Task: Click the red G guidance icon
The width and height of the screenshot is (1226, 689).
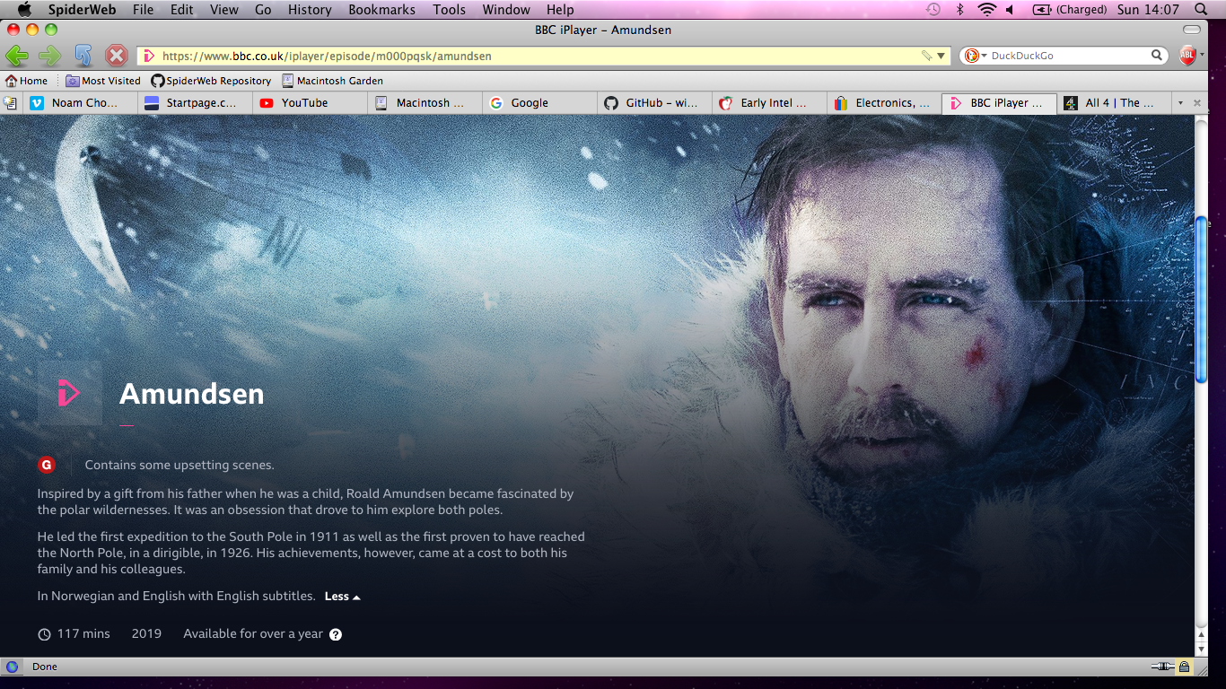Action: coord(47,465)
